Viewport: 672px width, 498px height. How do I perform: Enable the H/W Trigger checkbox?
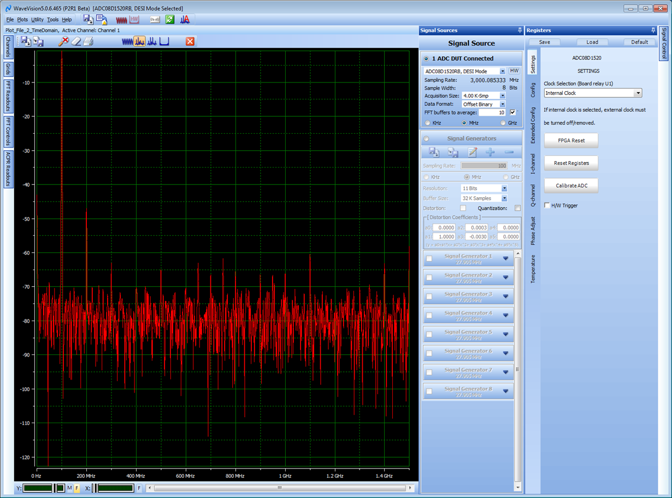tap(547, 205)
